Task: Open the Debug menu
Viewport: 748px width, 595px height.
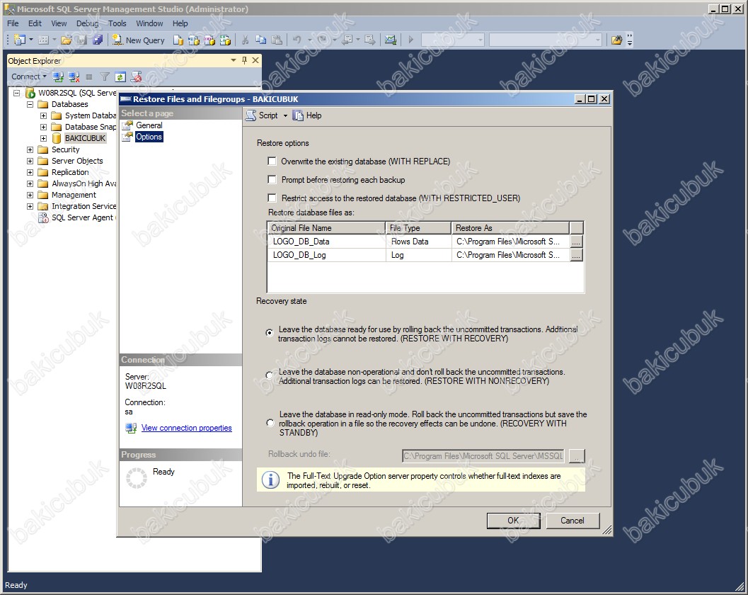Action: point(87,23)
